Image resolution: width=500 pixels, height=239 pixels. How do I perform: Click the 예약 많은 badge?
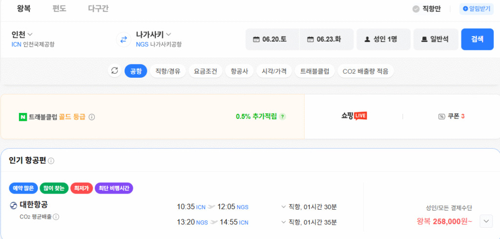[23, 188]
